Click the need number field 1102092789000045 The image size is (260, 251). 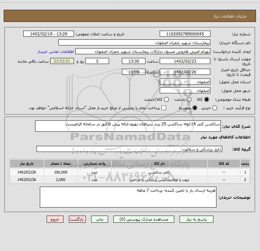(x=185, y=34)
